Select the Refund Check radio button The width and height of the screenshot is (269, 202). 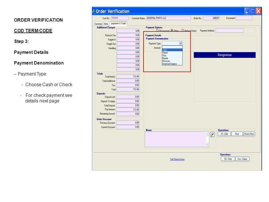point(183,30)
